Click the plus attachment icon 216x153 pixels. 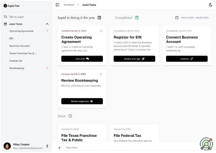tap(60, 148)
